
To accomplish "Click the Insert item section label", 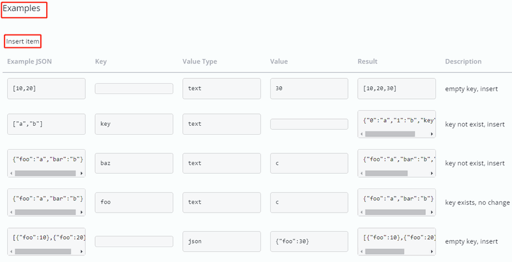I will pos(23,41).
